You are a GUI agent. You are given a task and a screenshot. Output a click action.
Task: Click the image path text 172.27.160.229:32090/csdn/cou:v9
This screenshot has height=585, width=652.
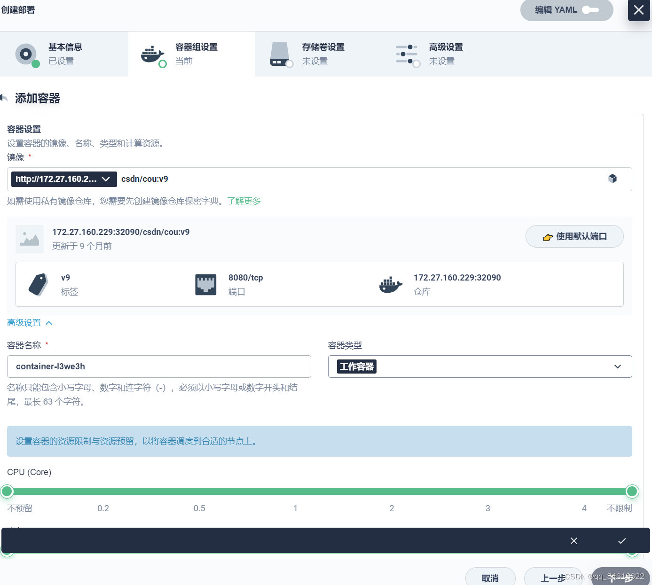coord(121,232)
